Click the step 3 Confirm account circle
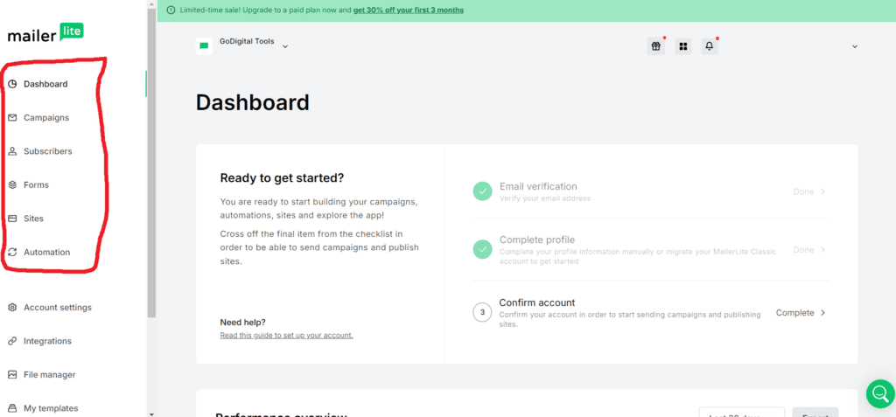Viewport: 896px width, 417px height. tap(482, 312)
